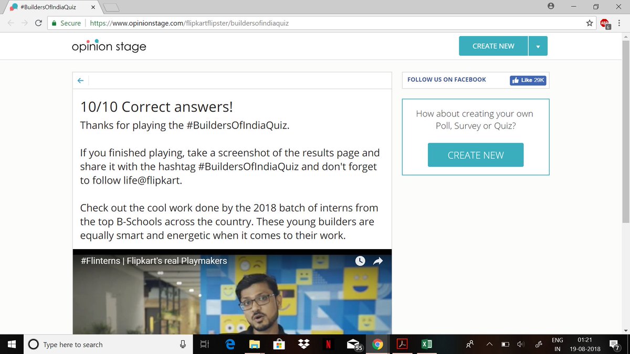Click the People icon in system tray

pos(470,344)
